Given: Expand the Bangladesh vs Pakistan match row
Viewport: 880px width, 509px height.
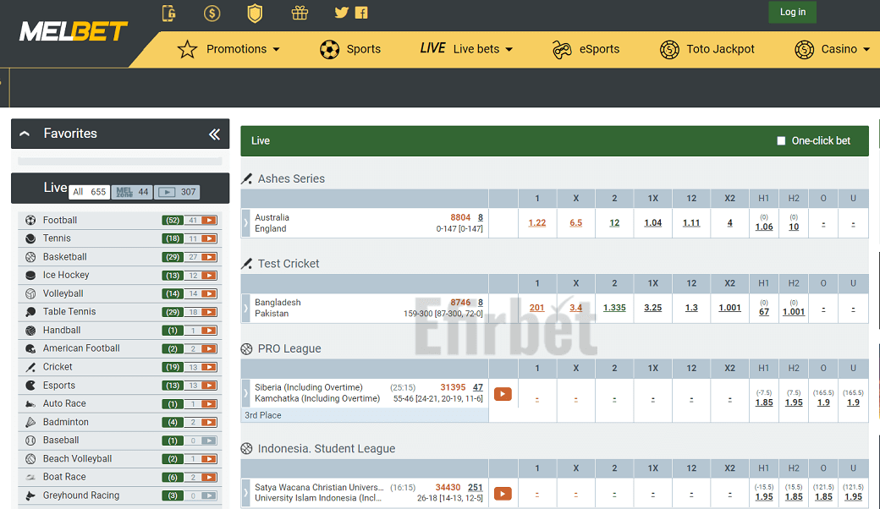Looking at the screenshot, I should [x=245, y=308].
